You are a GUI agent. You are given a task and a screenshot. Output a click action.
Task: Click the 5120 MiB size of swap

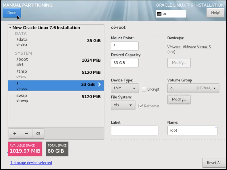click(91, 97)
